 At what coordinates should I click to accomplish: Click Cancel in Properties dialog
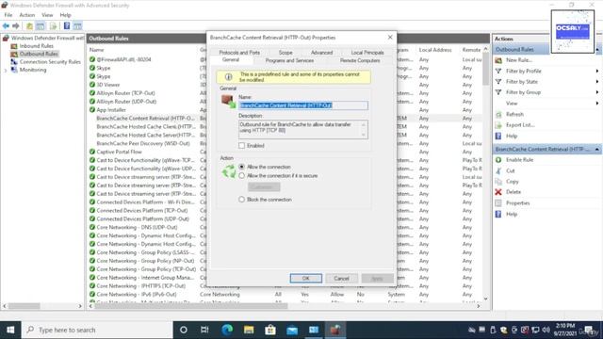coord(341,279)
